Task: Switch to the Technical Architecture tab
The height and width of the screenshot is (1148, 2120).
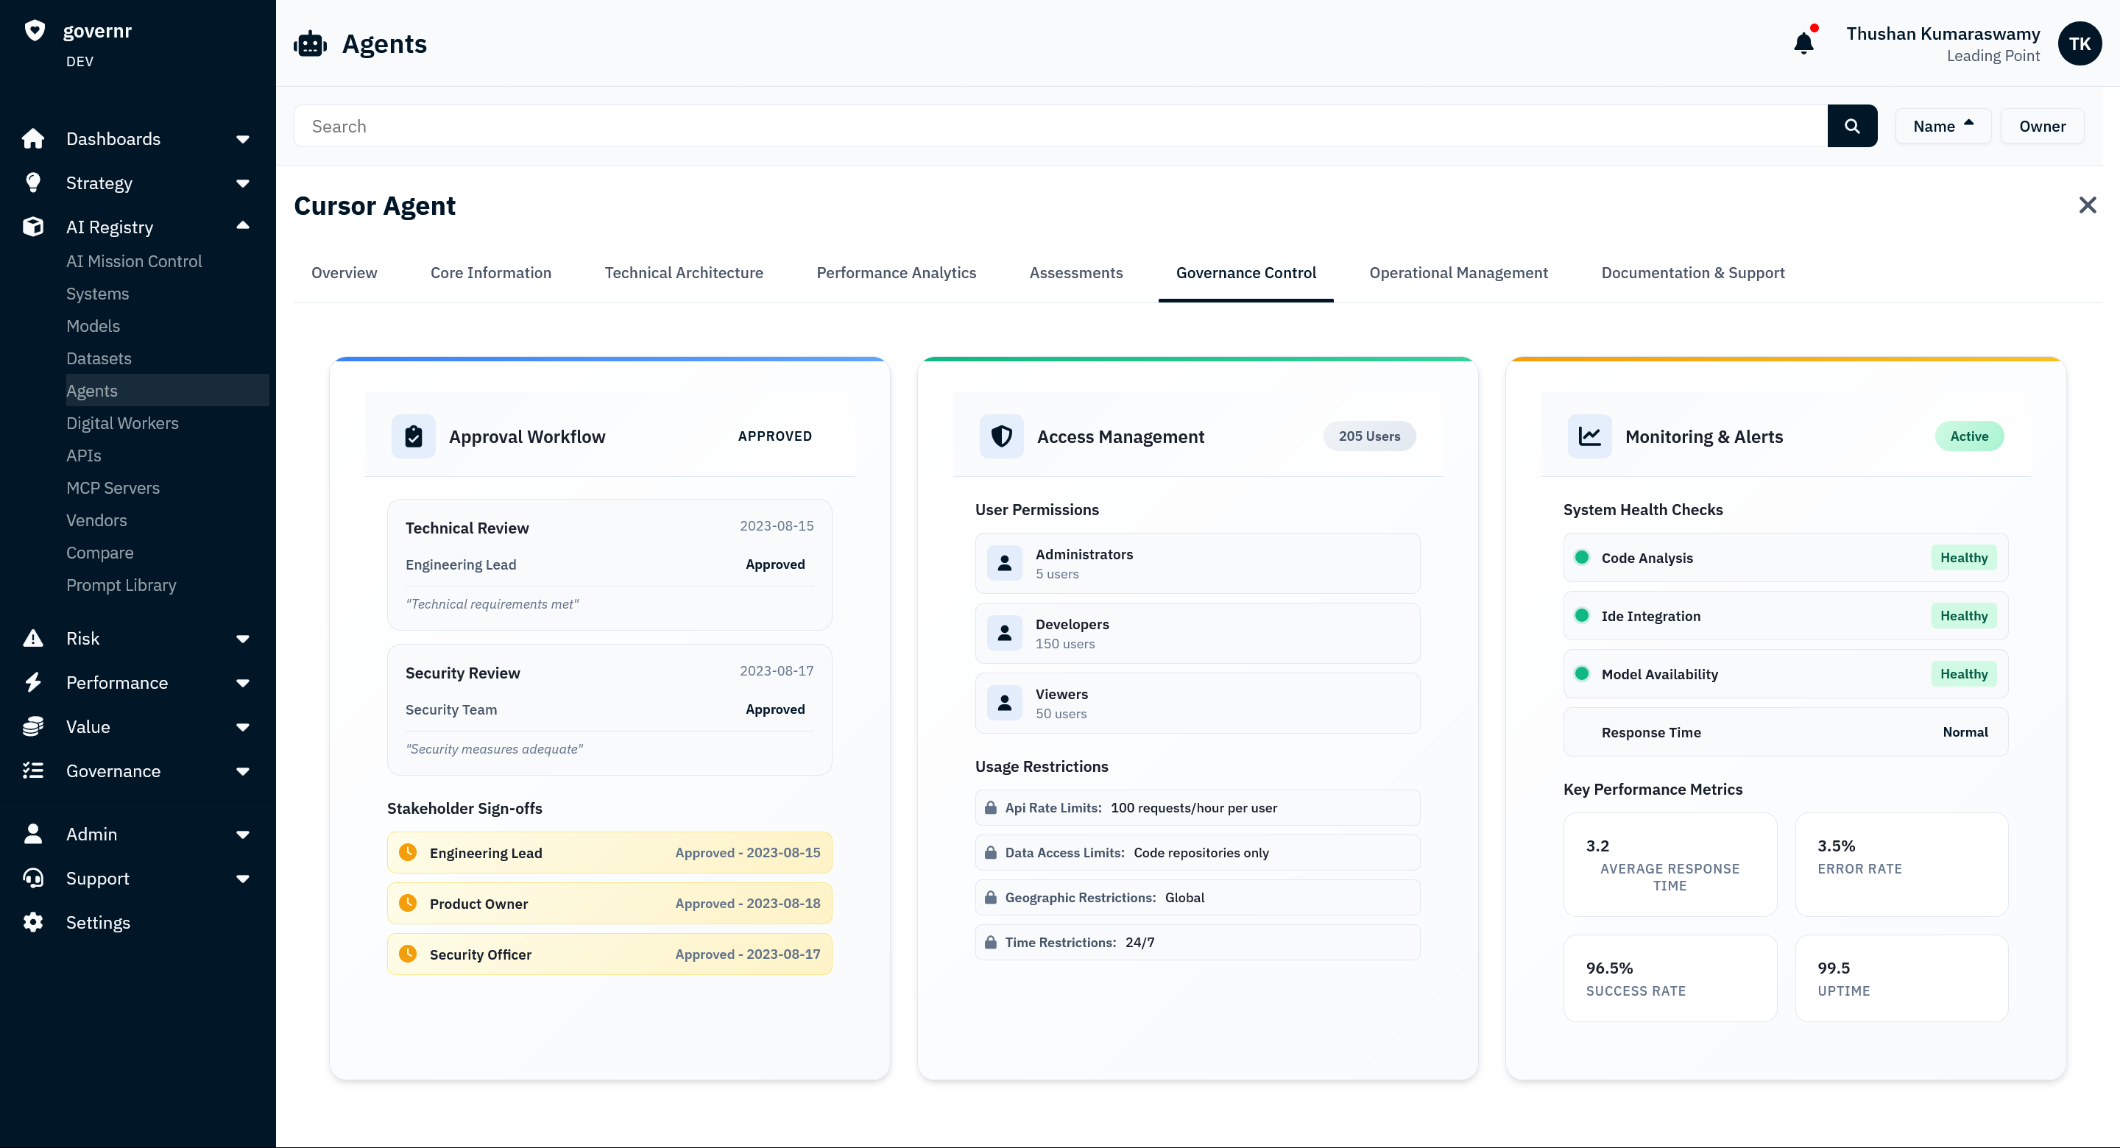Action: pyautogui.click(x=683, y=272)
